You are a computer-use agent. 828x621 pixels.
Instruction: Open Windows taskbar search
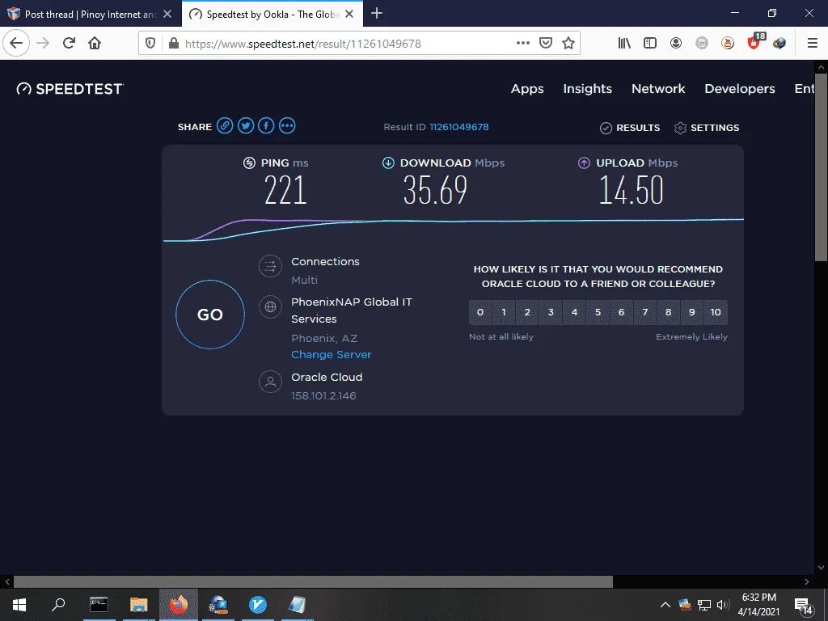58,605
